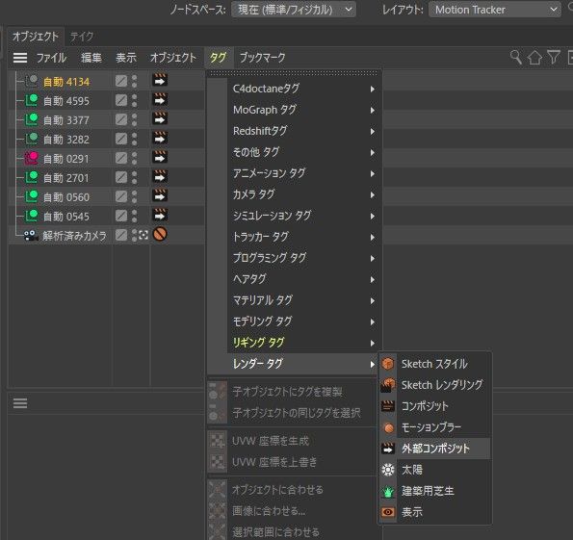Viewport: 573px width, 540px height.
Task: Open the ノードスペース dropdown
Action: (294, 10)
